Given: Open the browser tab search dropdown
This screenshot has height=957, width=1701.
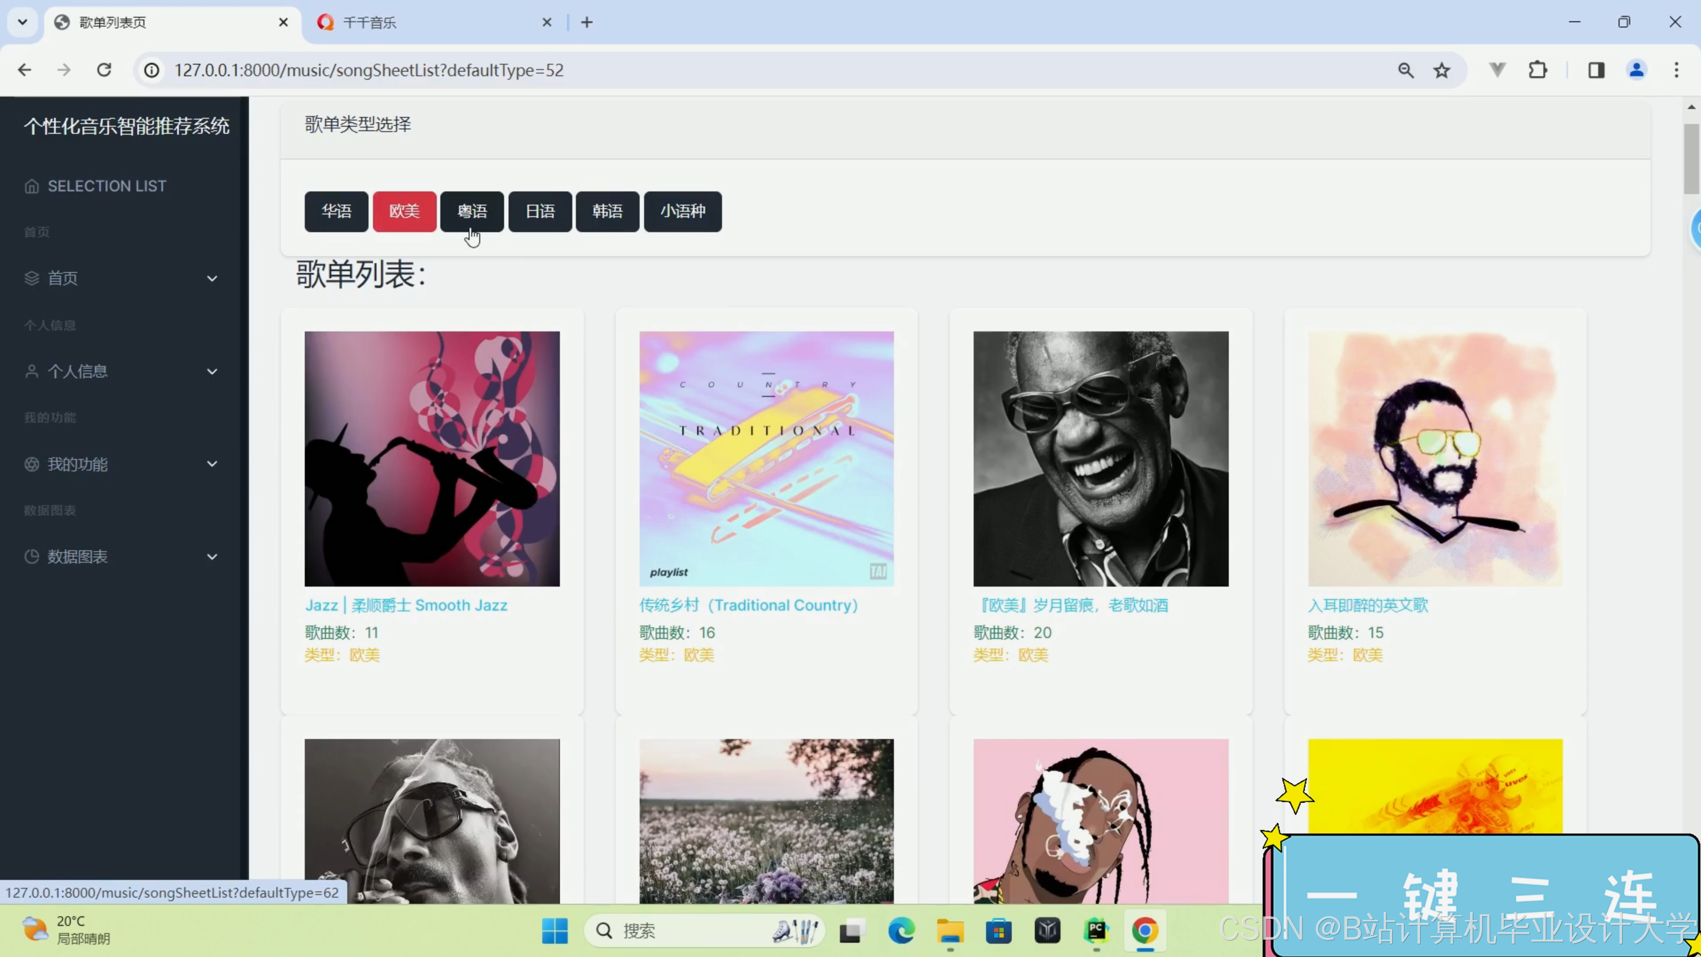Looking at the screenshot, I should click(23, 23).
